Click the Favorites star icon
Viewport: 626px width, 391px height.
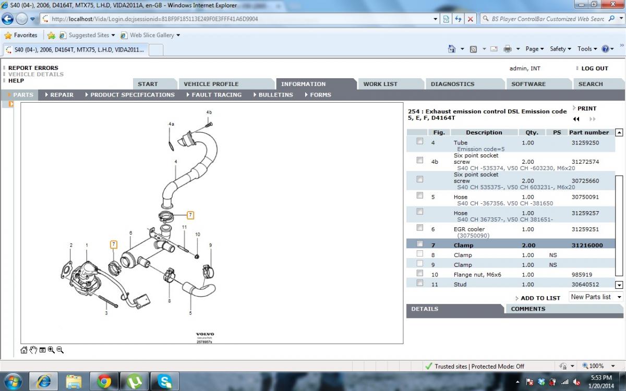[x=8, y=35]
